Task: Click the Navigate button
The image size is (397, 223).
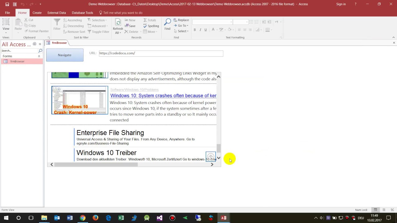Action: 65,55
